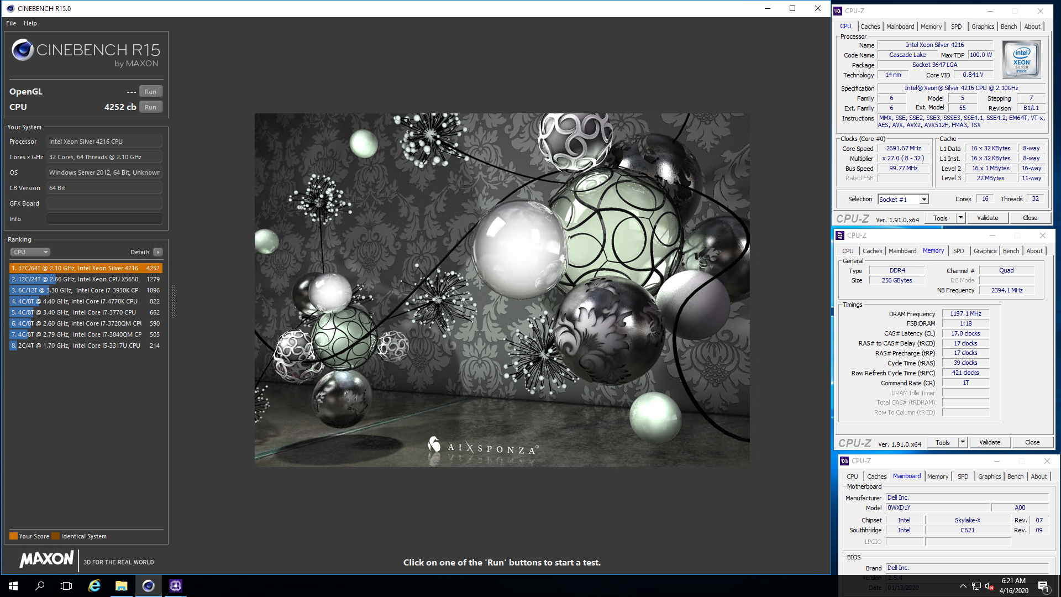Open Graphics tab in top CPU-Z window
The width and height of the screenshot is (1061, 597).
pos(983,27)
